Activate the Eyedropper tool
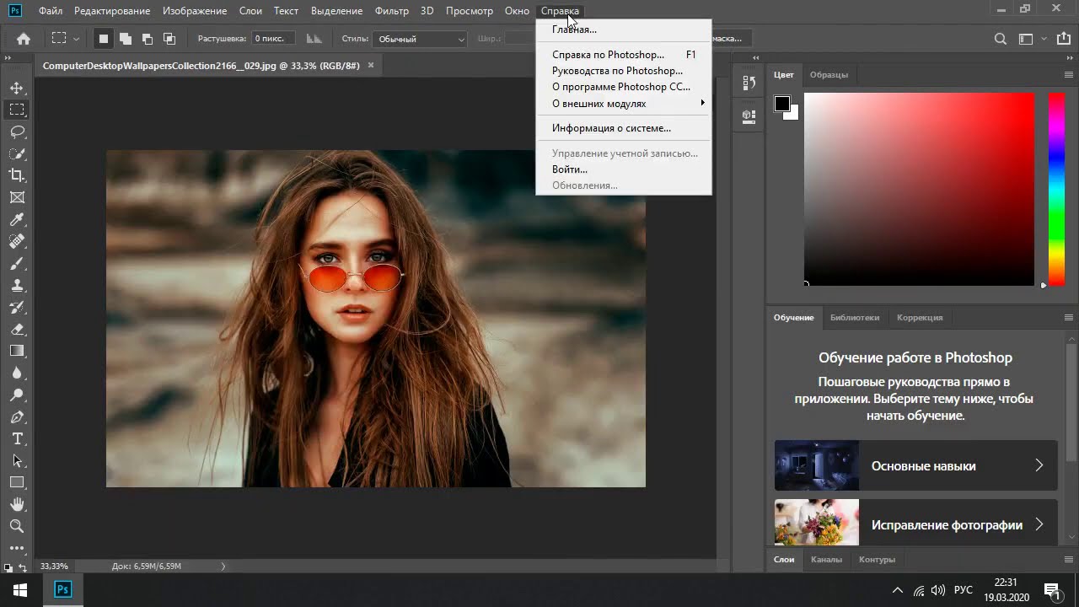 [x=17, y=219]
